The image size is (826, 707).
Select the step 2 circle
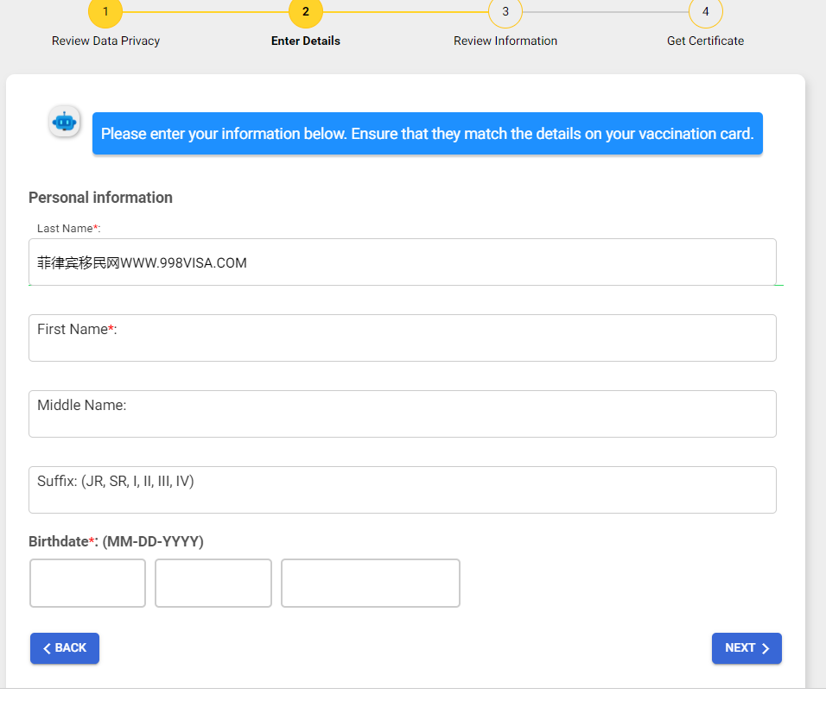[x=305, y=12]
